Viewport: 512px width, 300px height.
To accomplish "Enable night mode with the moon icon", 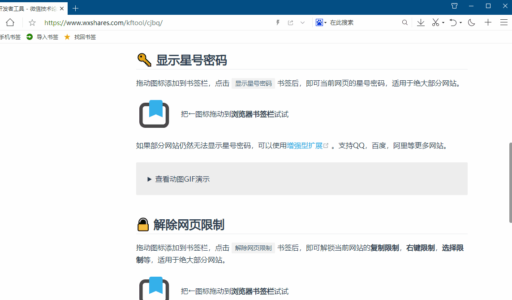I will pos(471,22).
